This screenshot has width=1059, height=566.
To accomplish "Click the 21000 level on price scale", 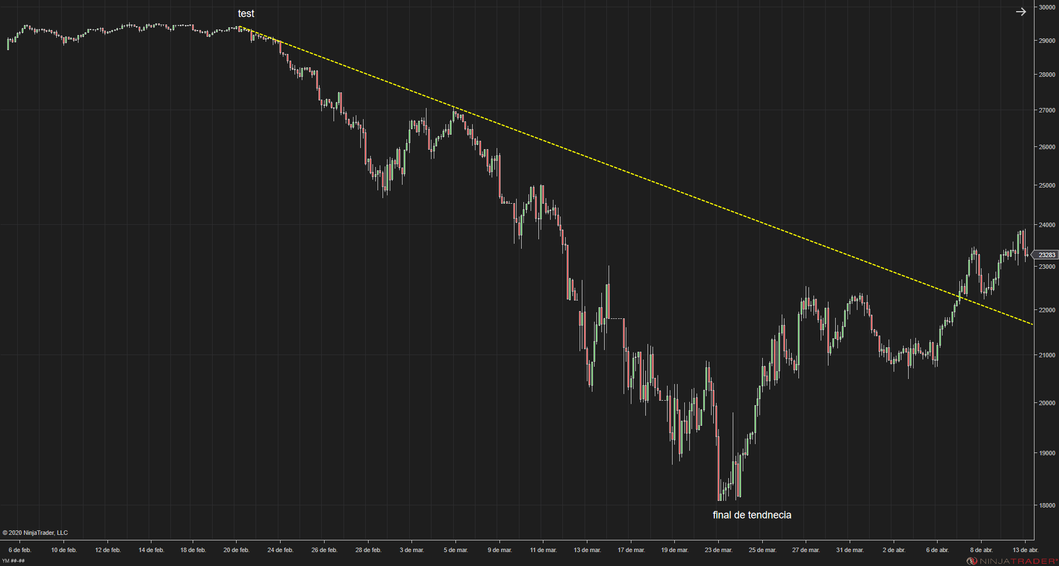I will [x=1047, y=355].
